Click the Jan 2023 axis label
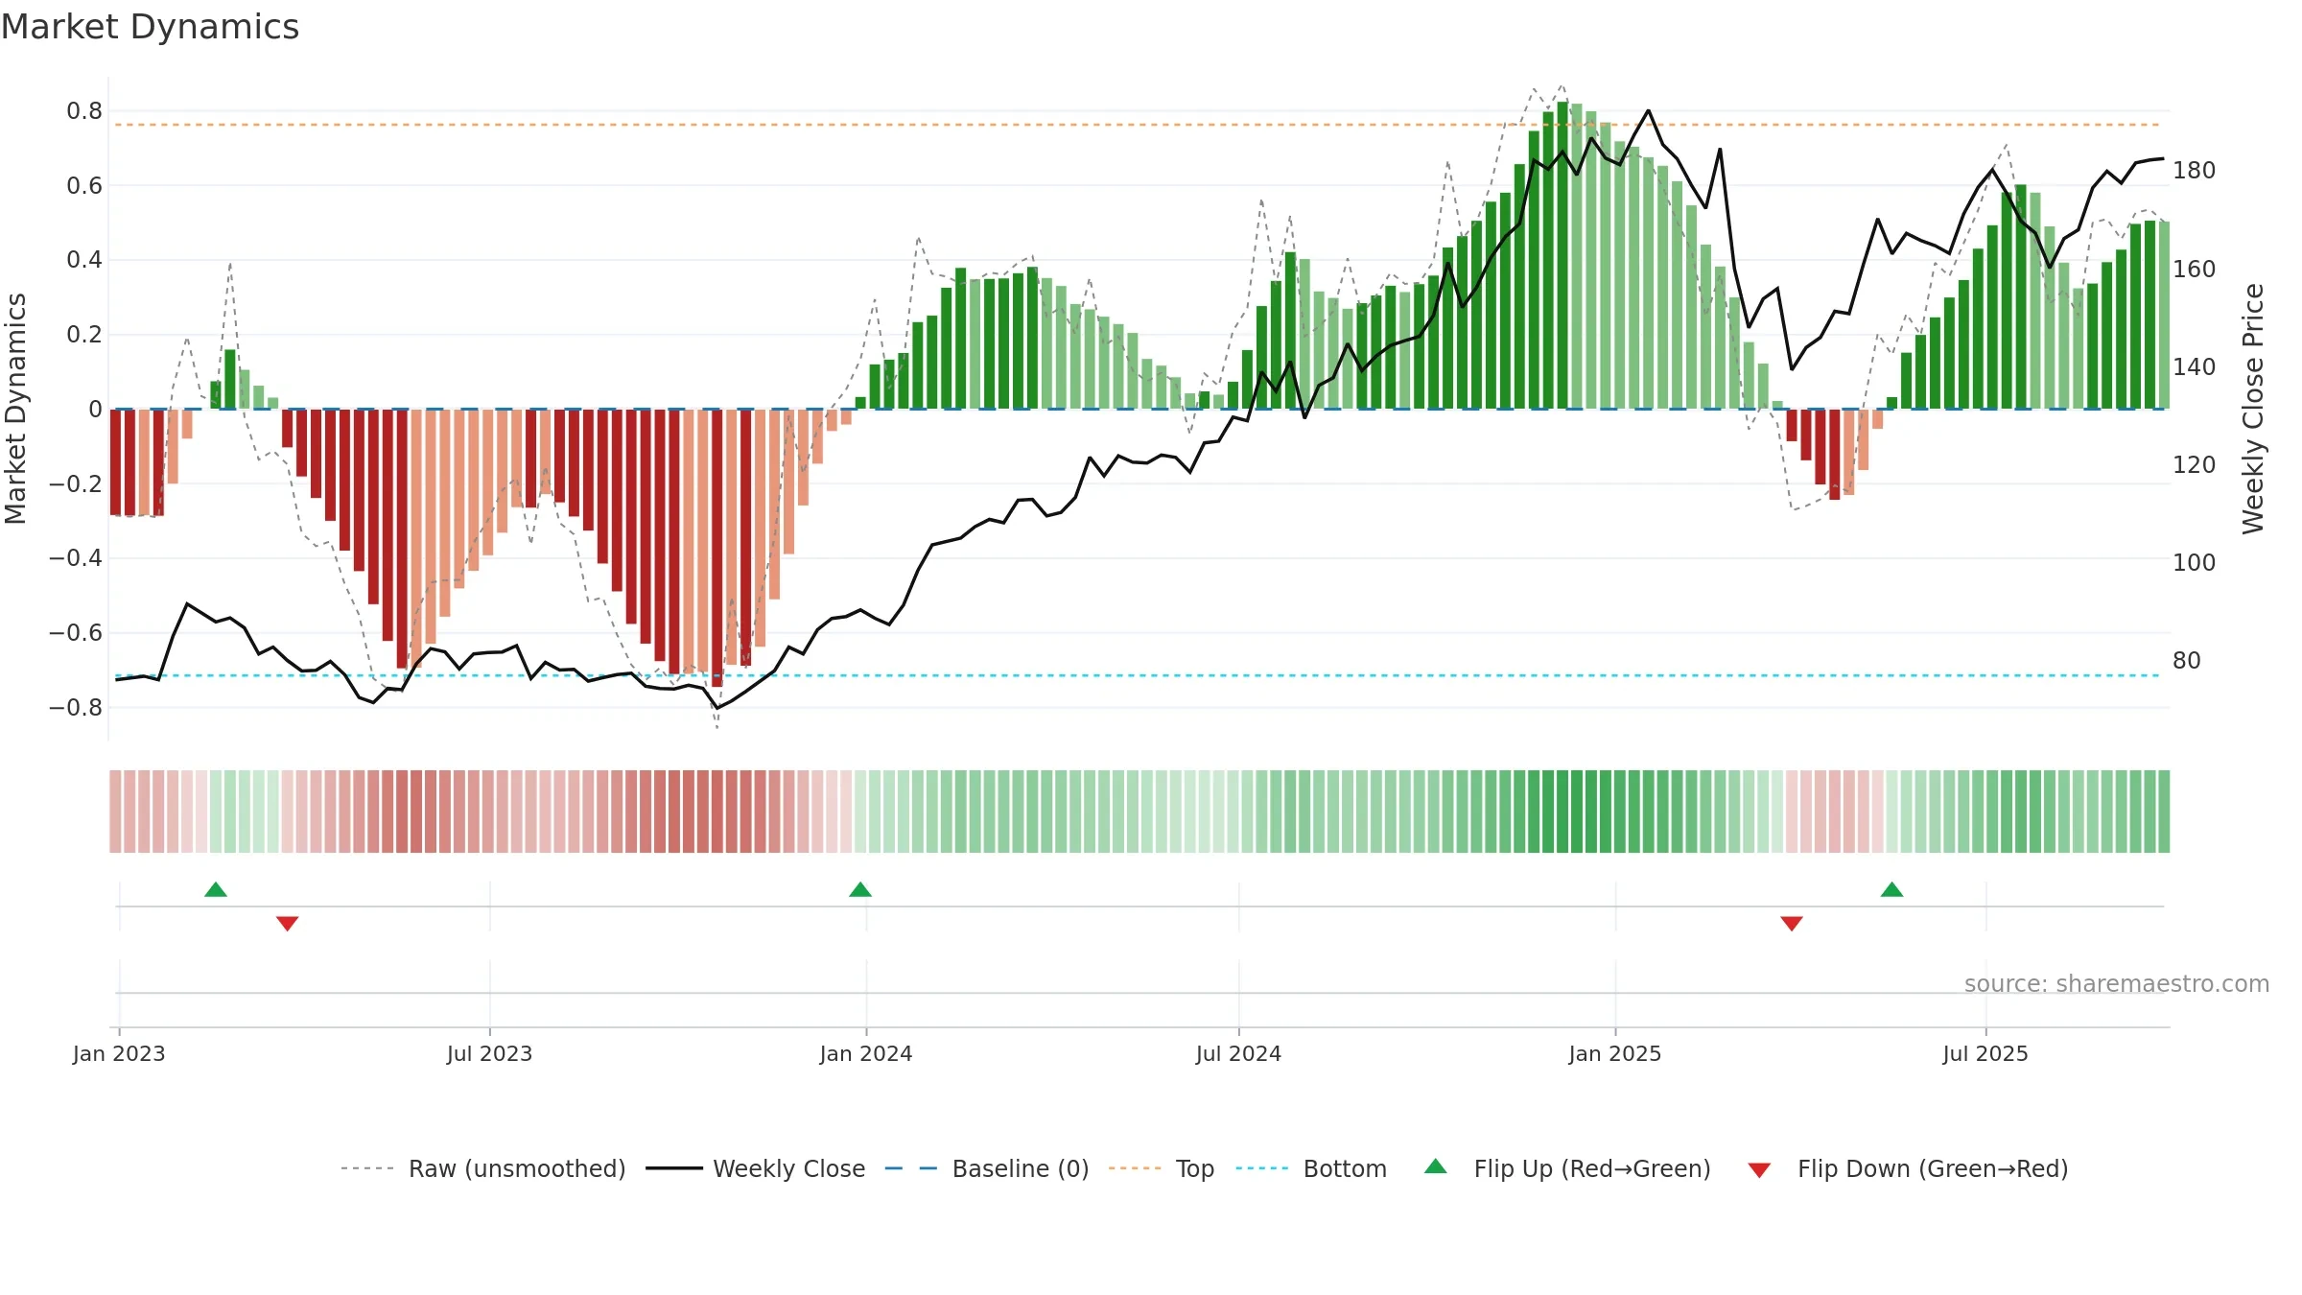This screenshot has height=1295, width=2302. click(x=119, y=1053)
